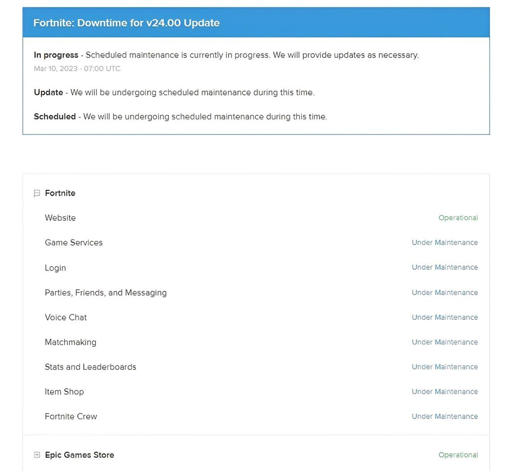Click the Scheduled maintenance update text

click(180, 116)
